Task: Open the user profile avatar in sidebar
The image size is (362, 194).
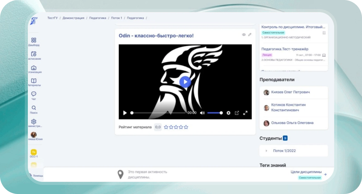Action: pos(34,135)
